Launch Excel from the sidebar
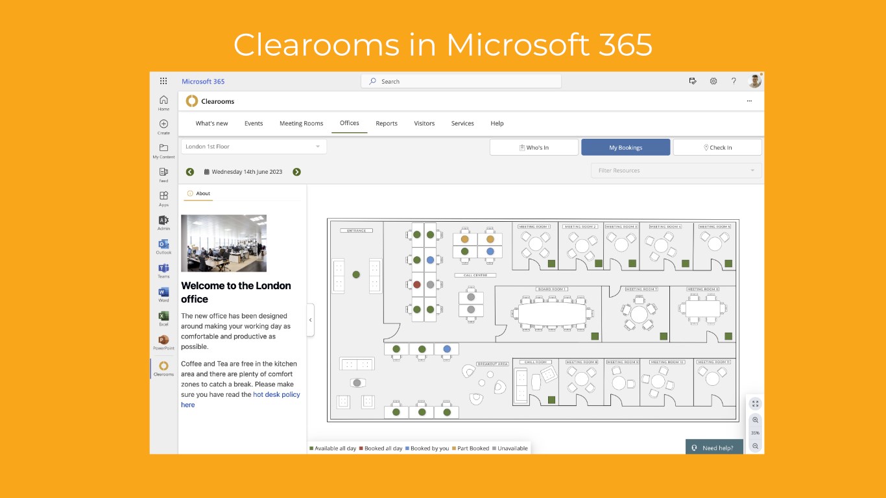 [163, 318]
